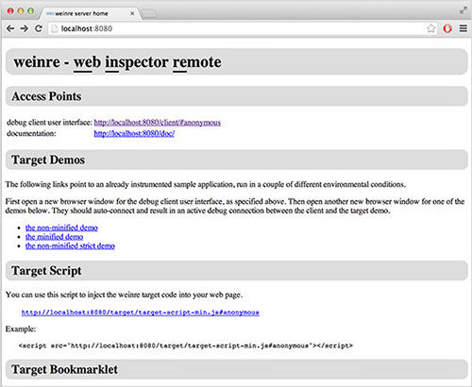Screen dimensions: 472x387
Task: Click the macOS zoom window button
Action: (30, 11)
